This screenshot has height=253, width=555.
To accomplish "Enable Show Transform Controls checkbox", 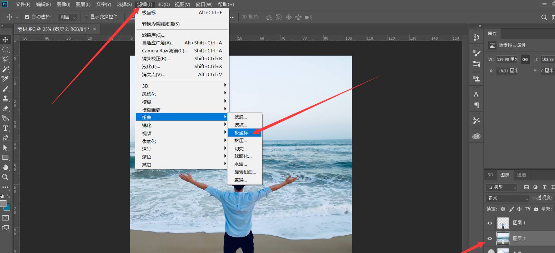I will (x=86, y=17).
